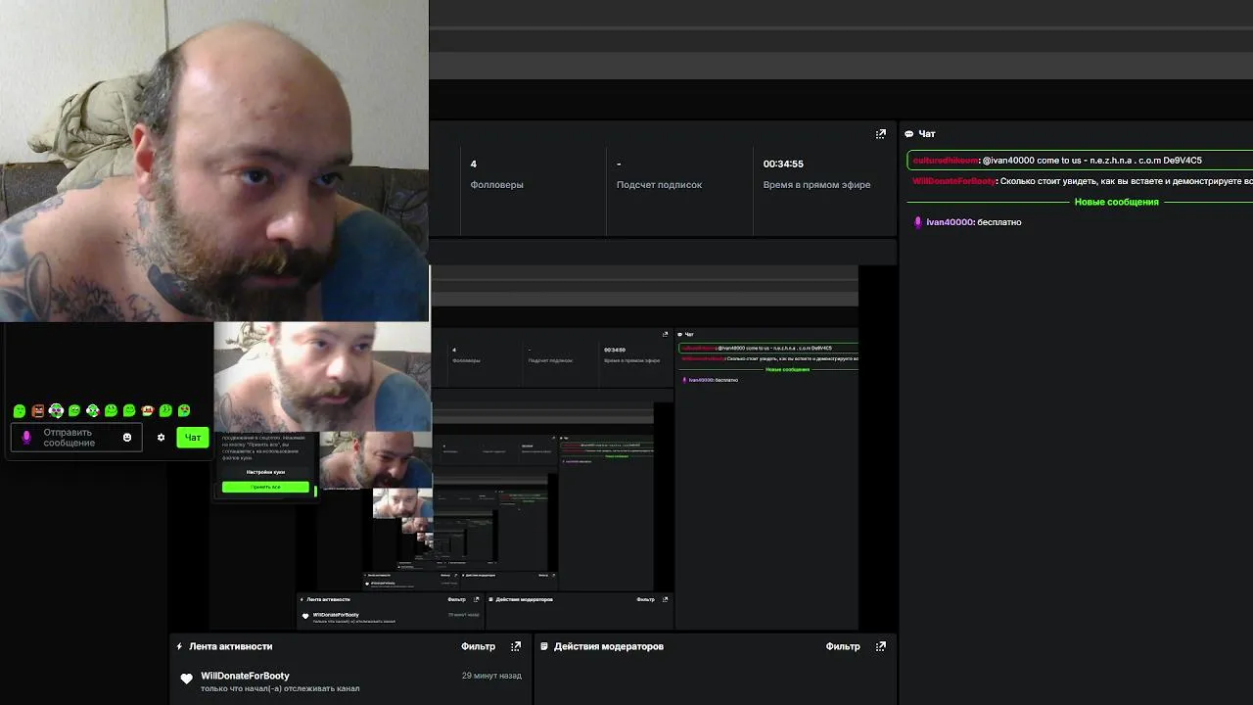Screen dimensions: 1253x705
Task: Open WillDonateForBooty in activity feed
Action: [245, 676]
